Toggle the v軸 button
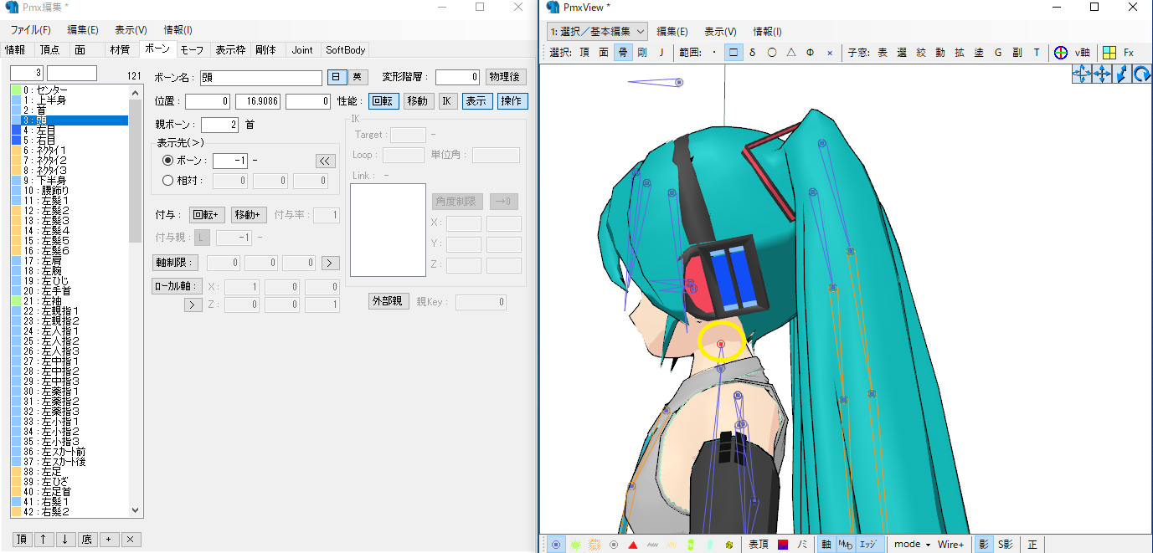Viewport: 1153px width, 553px height. coord(1082,52)
